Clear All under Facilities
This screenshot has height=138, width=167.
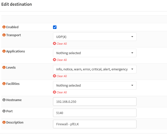point(60,92)
